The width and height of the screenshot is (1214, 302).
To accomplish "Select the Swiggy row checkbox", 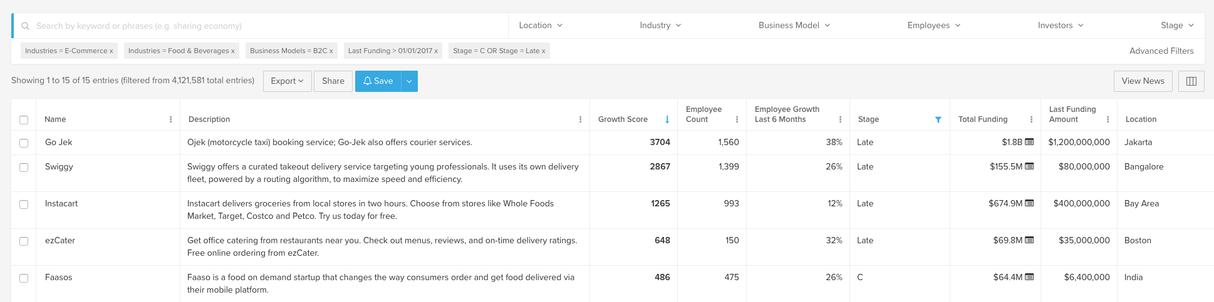I will point(24,168).
